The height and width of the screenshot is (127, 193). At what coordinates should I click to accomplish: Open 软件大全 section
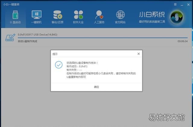(78, 17)
